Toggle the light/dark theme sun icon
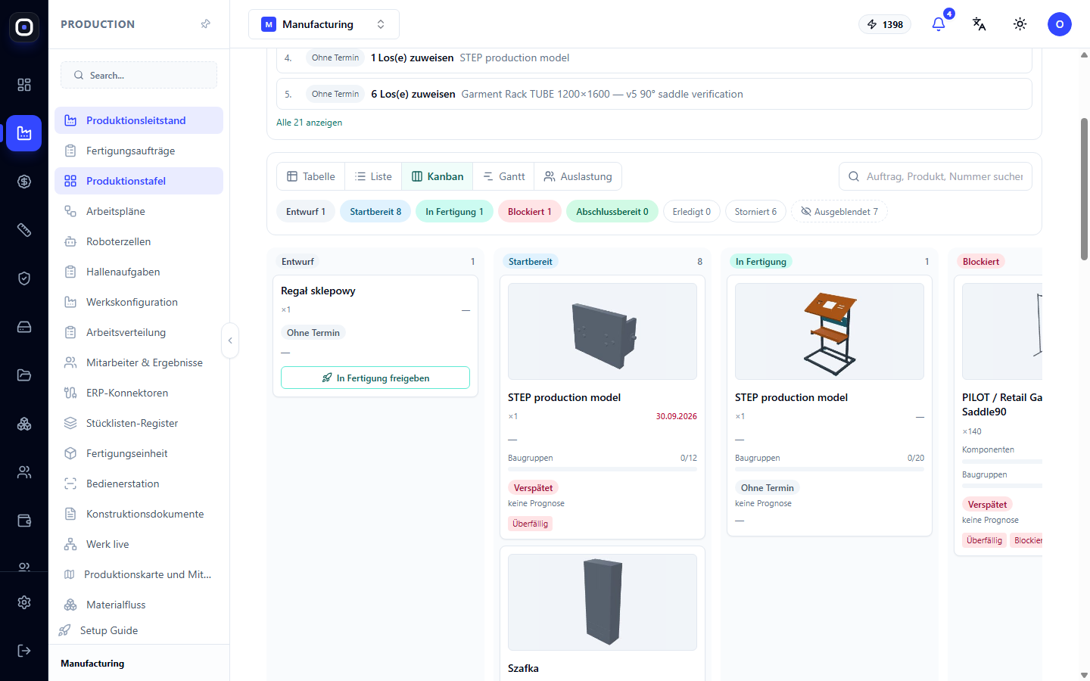Screen dimensions: 1090x681 (1020, 24)
